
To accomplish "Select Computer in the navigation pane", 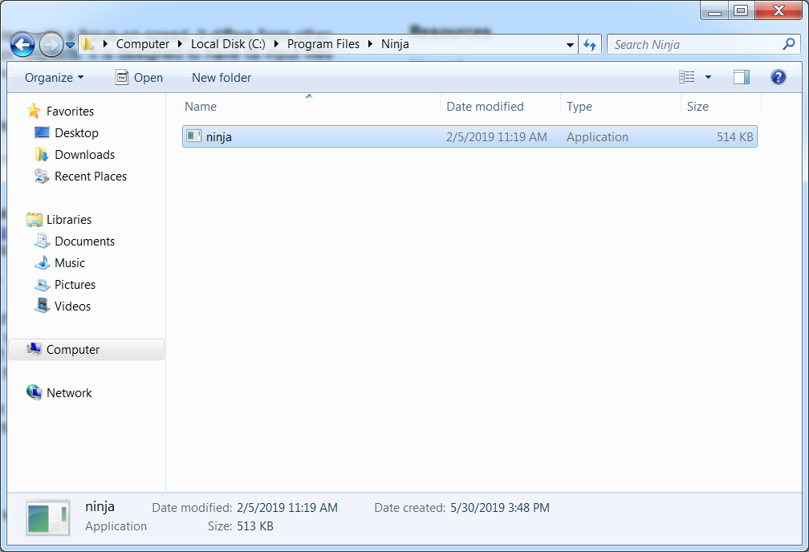I will pos(73,350).
